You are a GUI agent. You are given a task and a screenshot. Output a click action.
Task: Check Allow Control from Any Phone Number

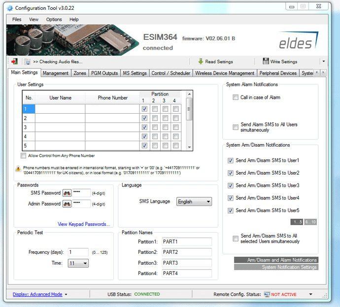[x=24, y=156]
